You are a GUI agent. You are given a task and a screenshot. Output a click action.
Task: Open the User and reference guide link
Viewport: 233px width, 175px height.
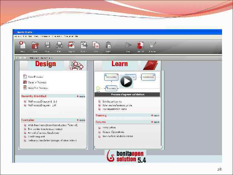point(117,105)
